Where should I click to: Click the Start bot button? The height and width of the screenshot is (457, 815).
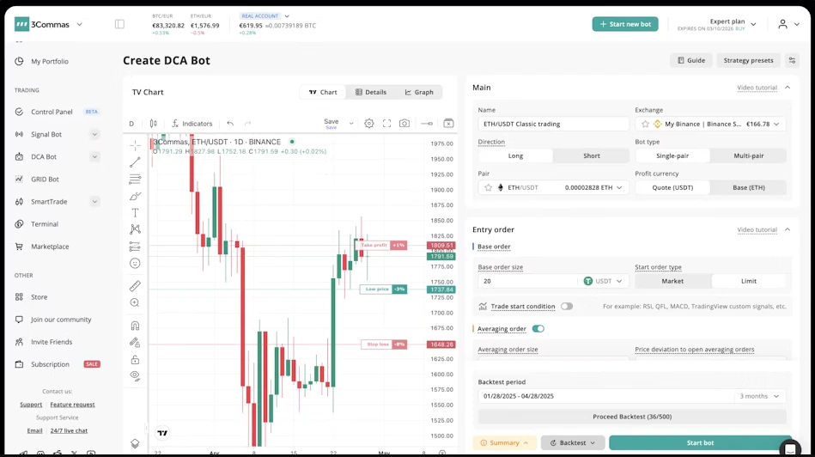(x=700, y=442)
